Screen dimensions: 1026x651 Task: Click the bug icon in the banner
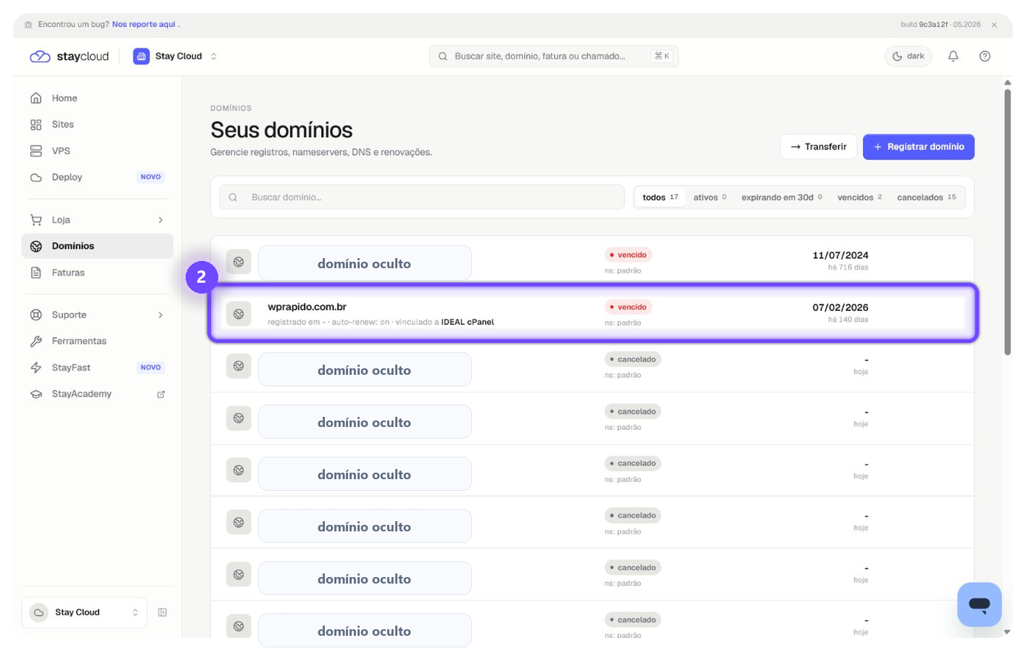[x=28, y=25]
